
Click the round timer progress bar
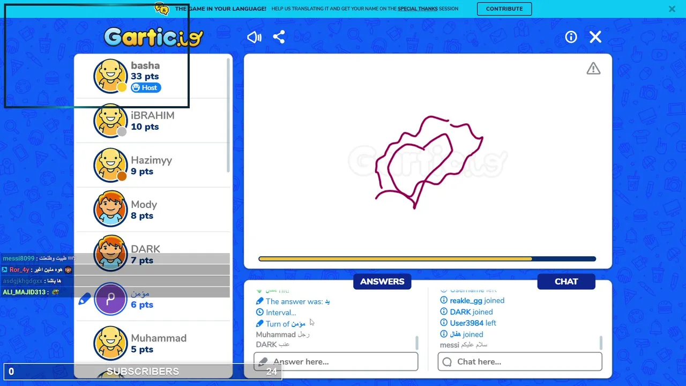[427, 259]
